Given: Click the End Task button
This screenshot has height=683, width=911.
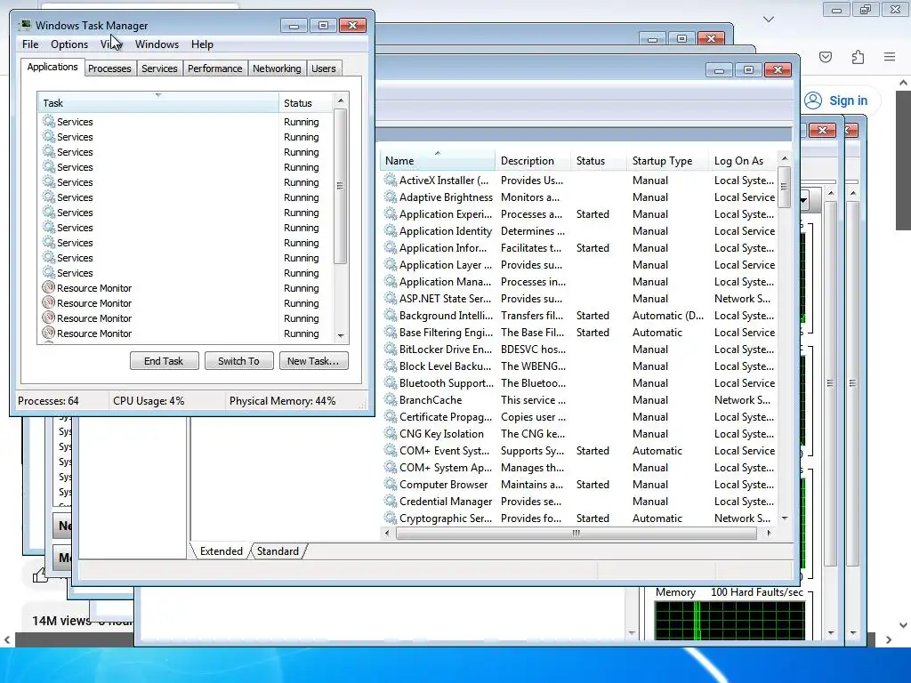Looking at the screenshot, I should click(164, 361).
